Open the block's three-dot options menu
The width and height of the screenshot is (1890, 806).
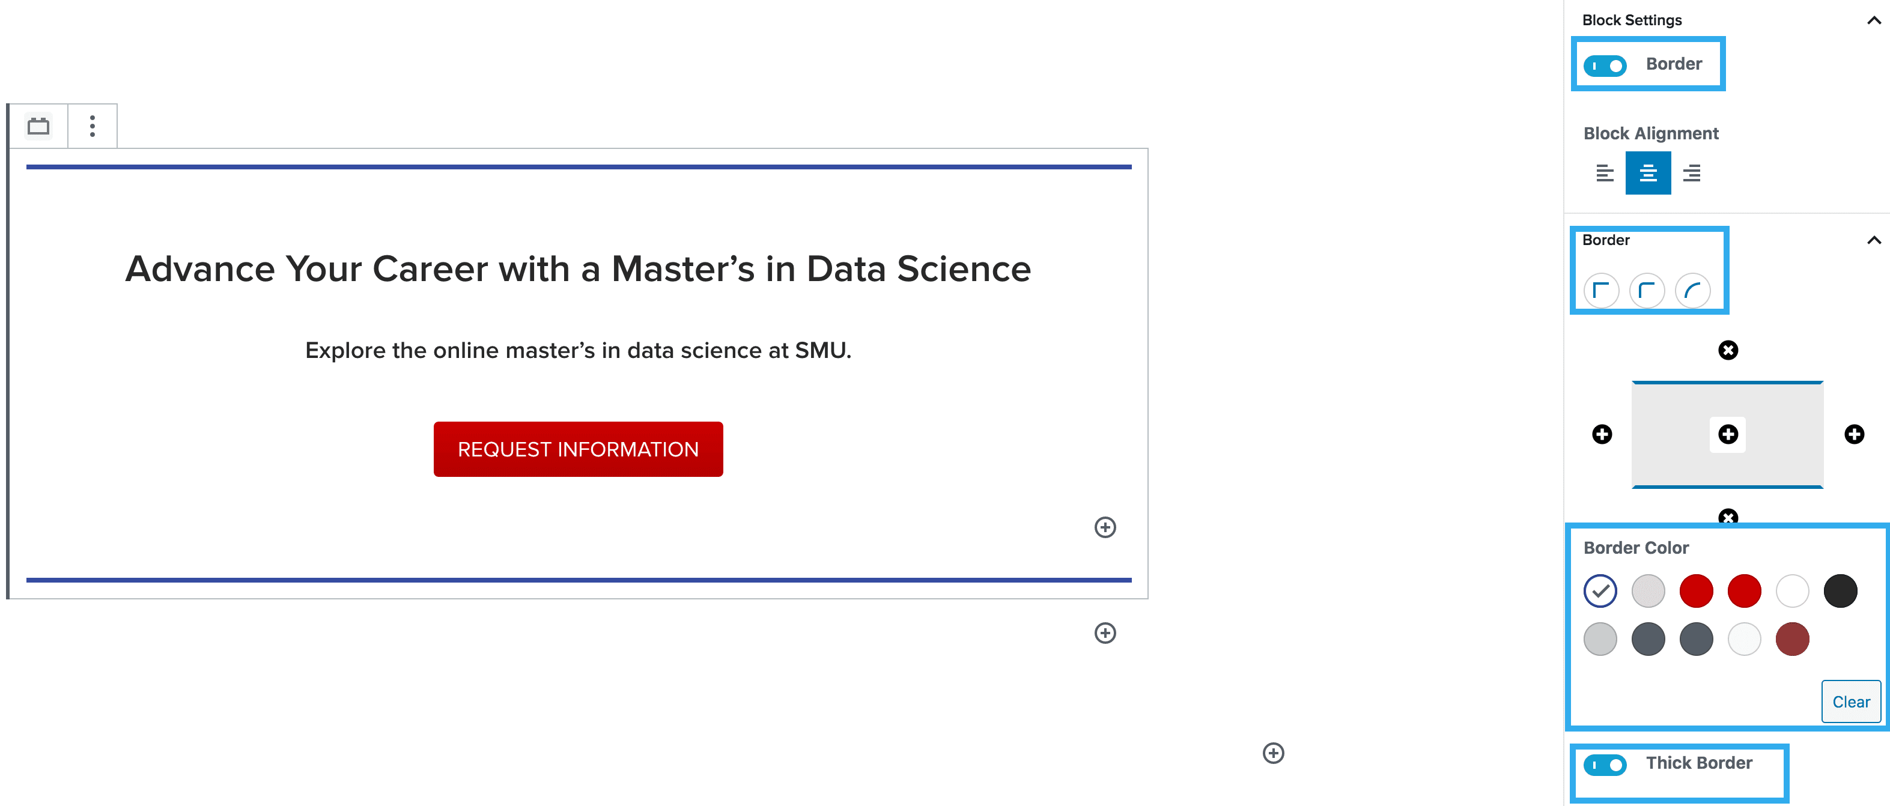[93, 126]
